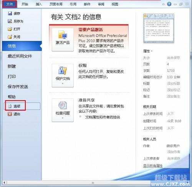Screen dimensions: 192x187
Task: Switch to the Insert (插入) tab
Action: [x=39, y=4]
